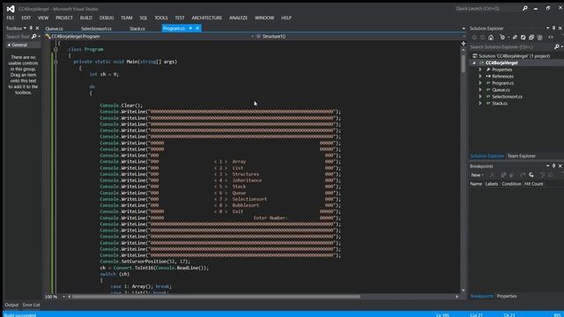Open the zoom level 100 % dropdown
Screen dimensions: 564x317
coord(63,297)
